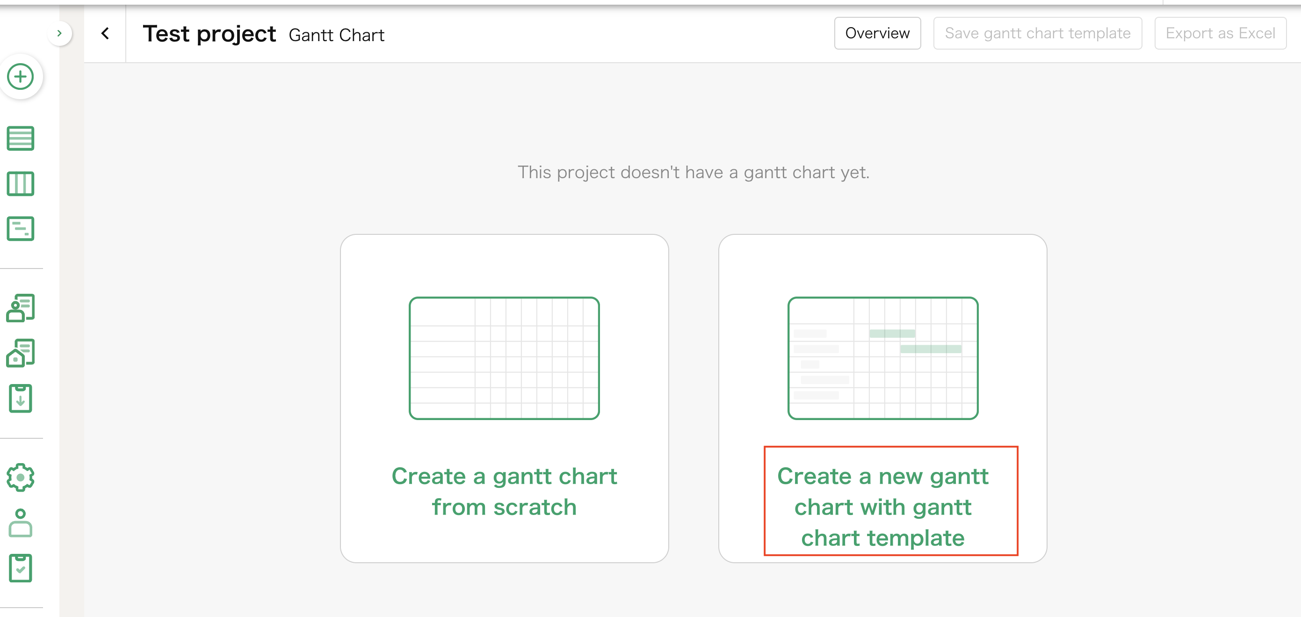The image size is (1301, 617).
Task: Open the person with document sidebar icon
Action: pos(20,308)
